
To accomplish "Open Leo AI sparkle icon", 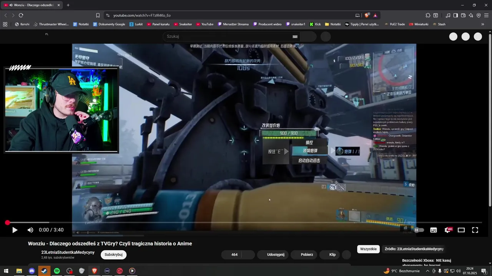I will tap(471, 15).
